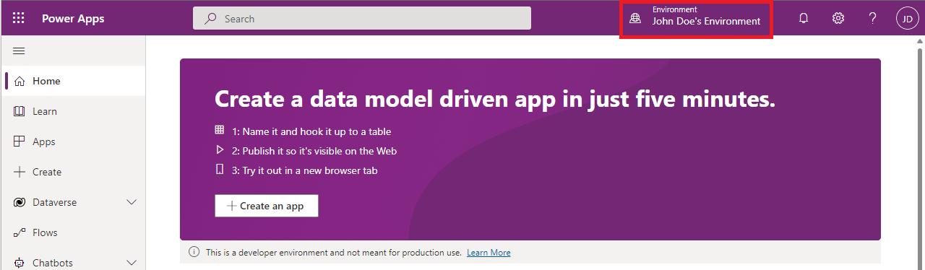This screenshot has height=270, width=925.
Task: Expand the Chatbots chevron
Action: (x=132, y=264)
